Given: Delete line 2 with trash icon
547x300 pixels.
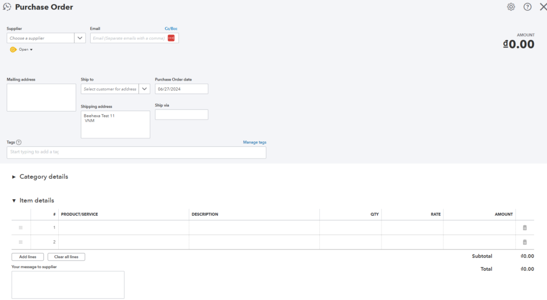Looking at the screenshot, I should tap(525, 242).
